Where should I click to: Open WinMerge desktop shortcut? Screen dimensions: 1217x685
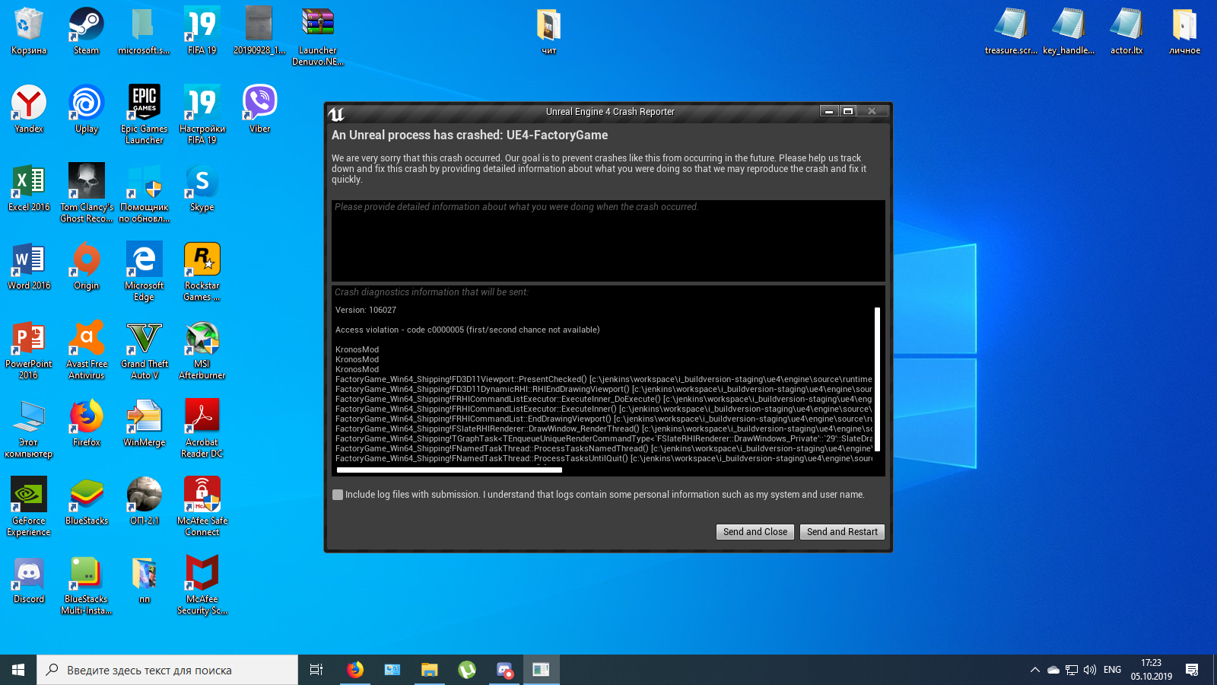click(144, 422)
